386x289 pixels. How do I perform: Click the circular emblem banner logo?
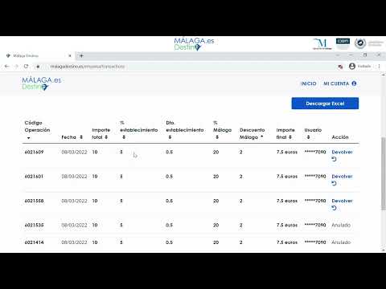click(x=360, y=43)
